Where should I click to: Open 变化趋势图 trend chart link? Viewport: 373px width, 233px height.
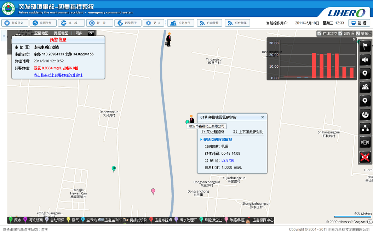tap(213, 132)
